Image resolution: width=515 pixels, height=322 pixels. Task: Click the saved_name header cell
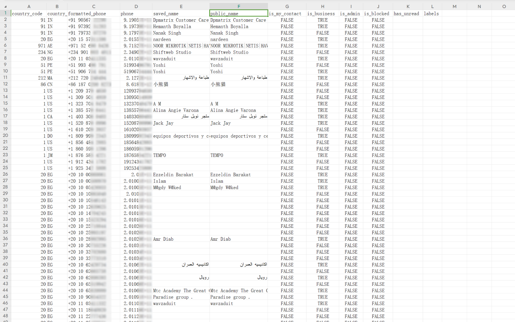pos(181,14)
